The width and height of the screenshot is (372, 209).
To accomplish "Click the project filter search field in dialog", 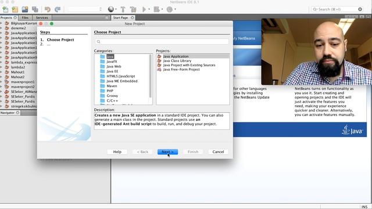I will pyautogui.click(x=162, y=42).
